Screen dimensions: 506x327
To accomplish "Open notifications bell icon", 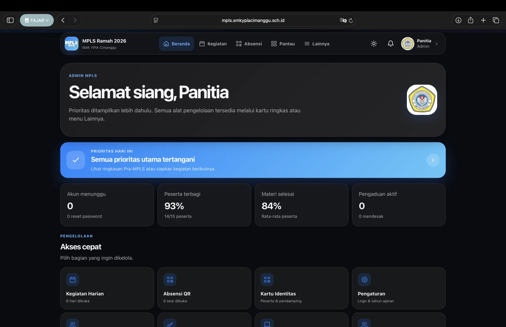I will pos(391,44).
